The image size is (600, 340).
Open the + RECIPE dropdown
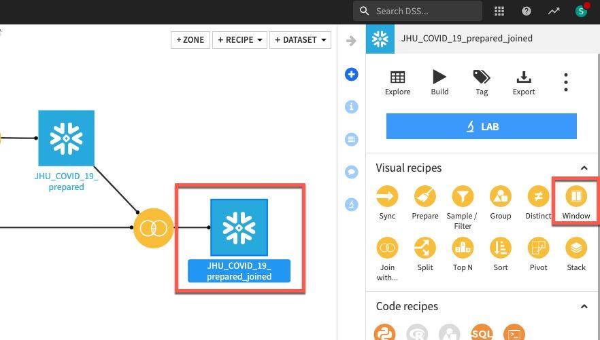[239, 40]
